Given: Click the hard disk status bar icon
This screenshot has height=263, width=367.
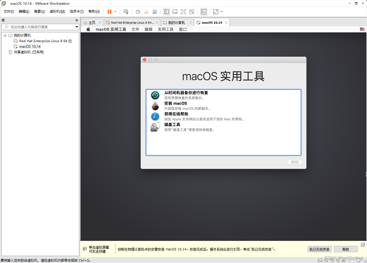Looking at the screenshot, I should tap(320, 260).
